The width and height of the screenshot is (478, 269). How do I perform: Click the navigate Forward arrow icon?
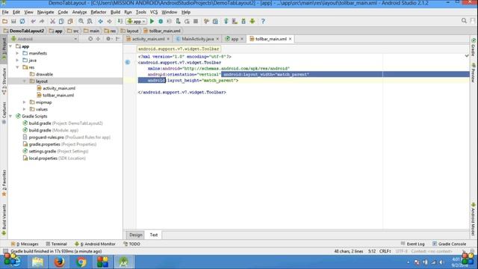pyautogui.click(x=109, y=22)
